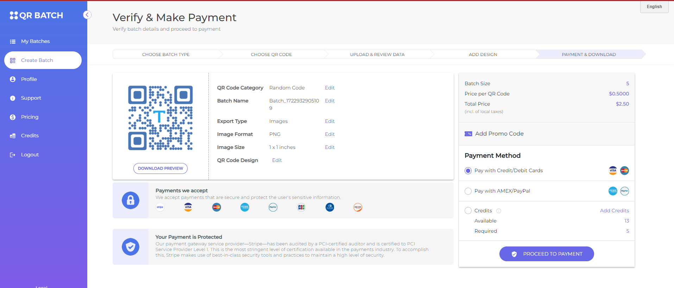Click the batch name Batch_1722932905109
Viewport: 674px width, 288px height.
(x=294, y=104)
